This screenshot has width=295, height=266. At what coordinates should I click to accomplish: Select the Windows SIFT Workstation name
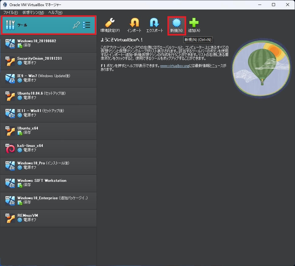coord(42,181)
